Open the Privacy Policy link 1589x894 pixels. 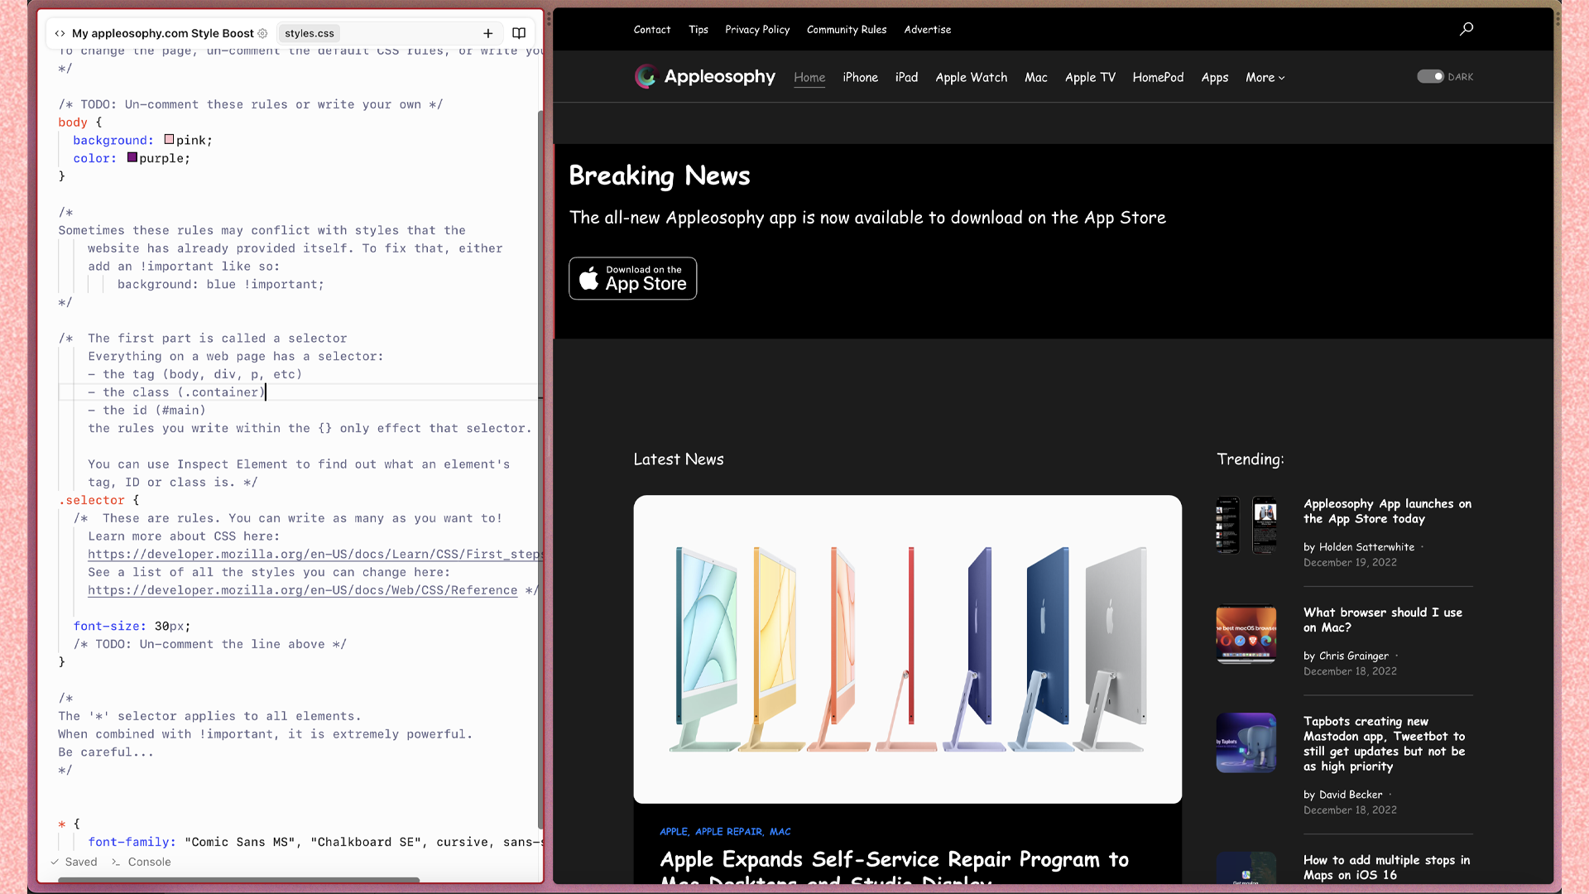pyautogui.click(x=757, y=29)
